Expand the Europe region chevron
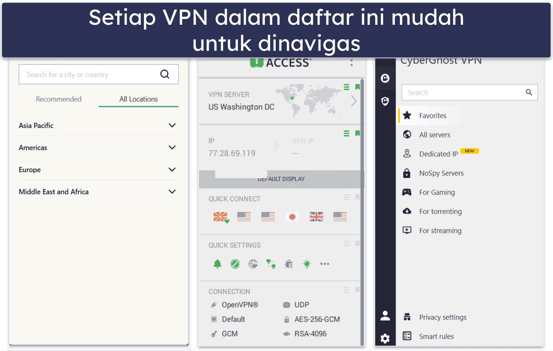 (x=172, y=170)
